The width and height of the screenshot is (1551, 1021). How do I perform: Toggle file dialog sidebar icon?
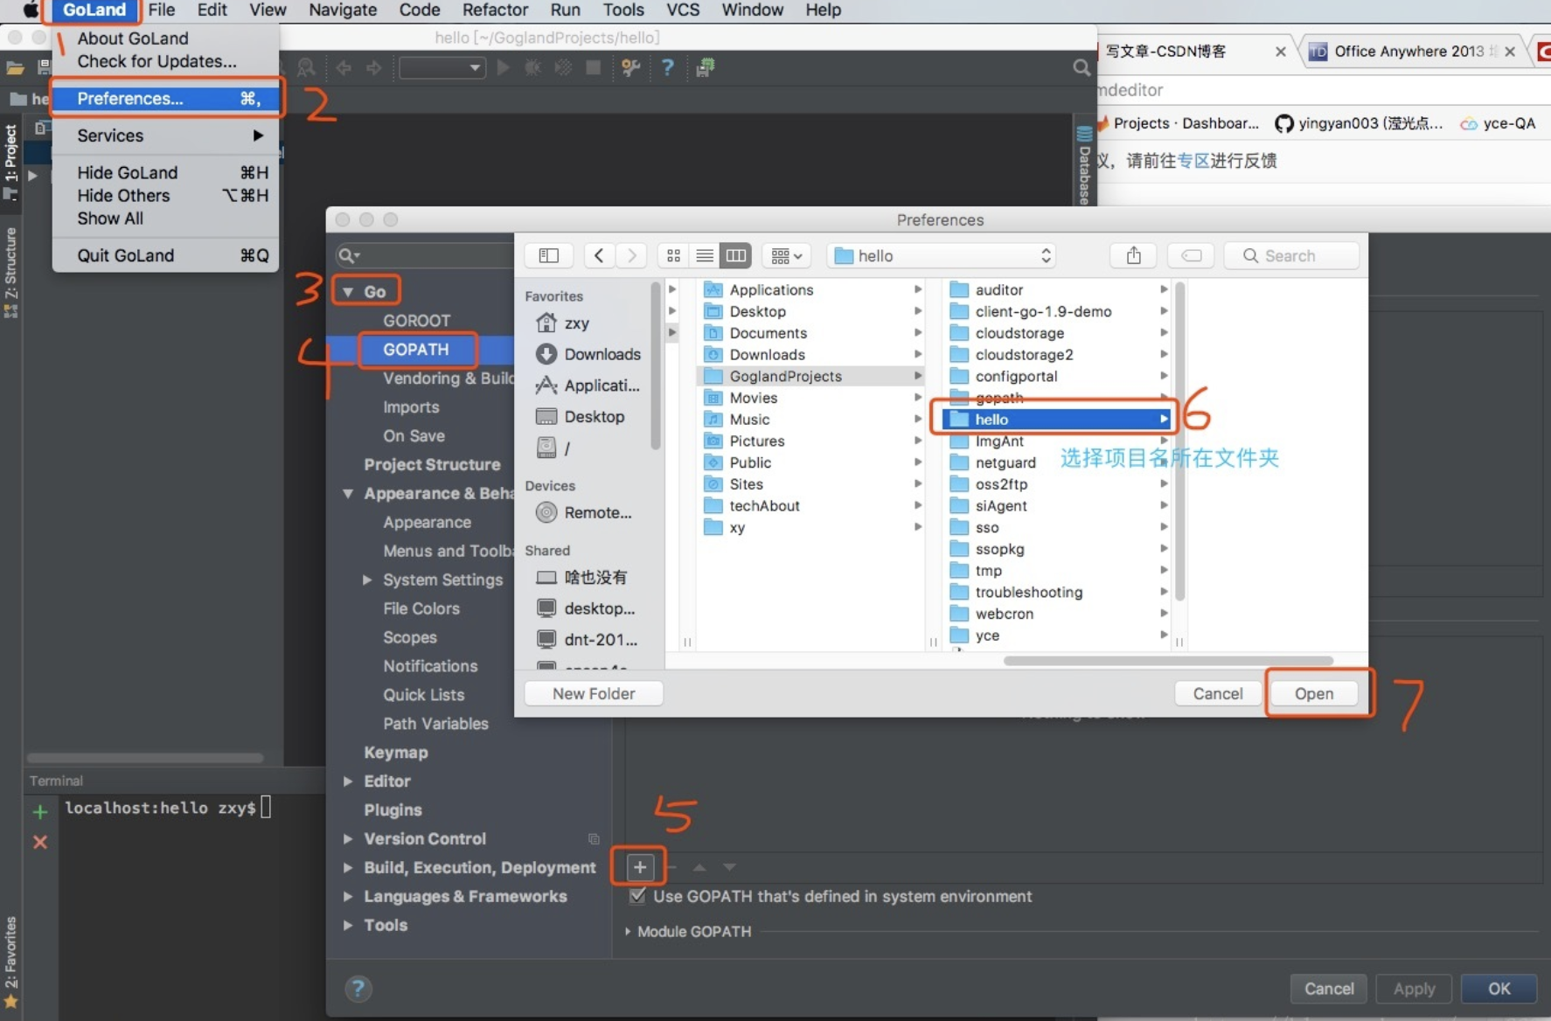coord(549,255)
